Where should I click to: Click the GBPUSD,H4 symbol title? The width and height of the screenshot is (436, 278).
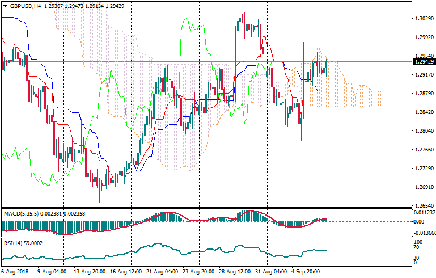pyautogui.click(x=26, y=6)
